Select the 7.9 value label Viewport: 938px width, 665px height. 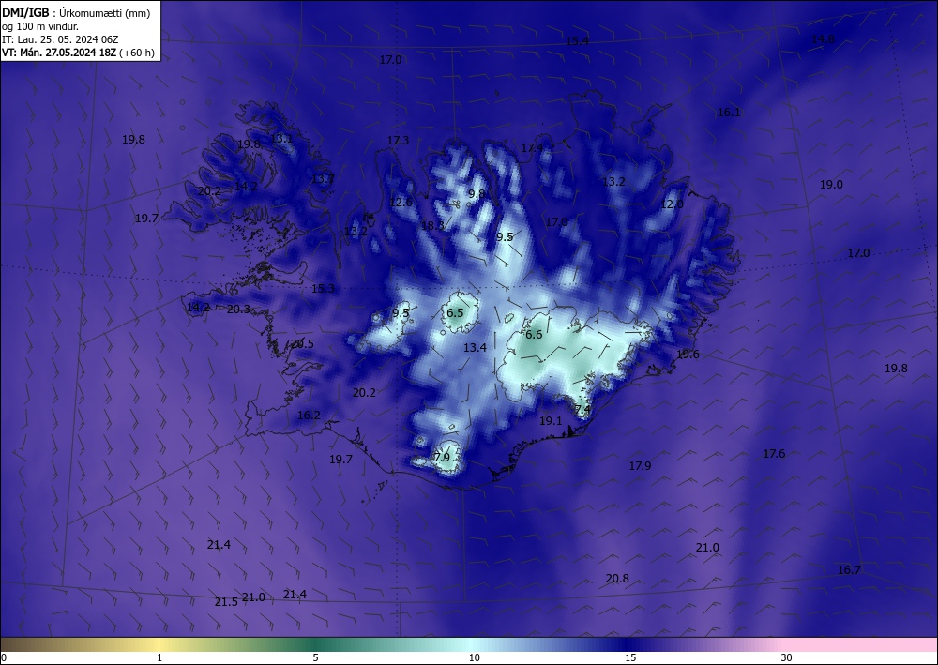442,457
